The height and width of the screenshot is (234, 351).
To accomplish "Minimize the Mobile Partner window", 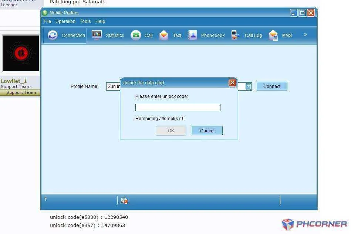I will pyautogui.click(x=294, y=13).
